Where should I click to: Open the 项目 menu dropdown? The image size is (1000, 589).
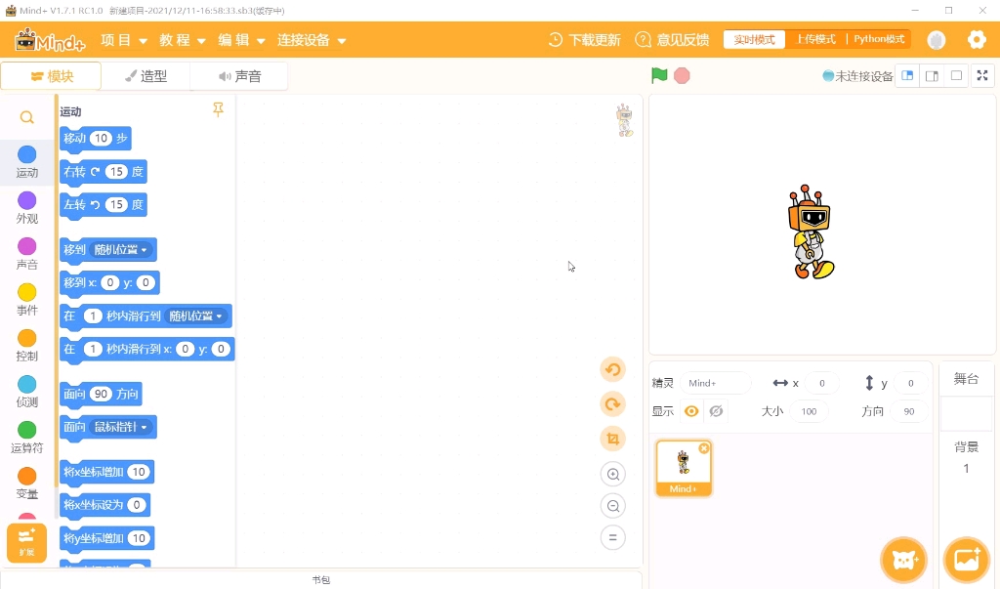124,40
